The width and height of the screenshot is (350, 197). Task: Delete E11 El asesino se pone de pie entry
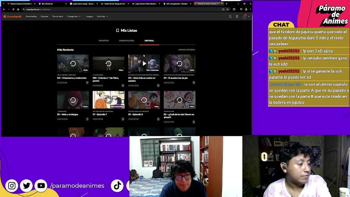pos(194,83)
